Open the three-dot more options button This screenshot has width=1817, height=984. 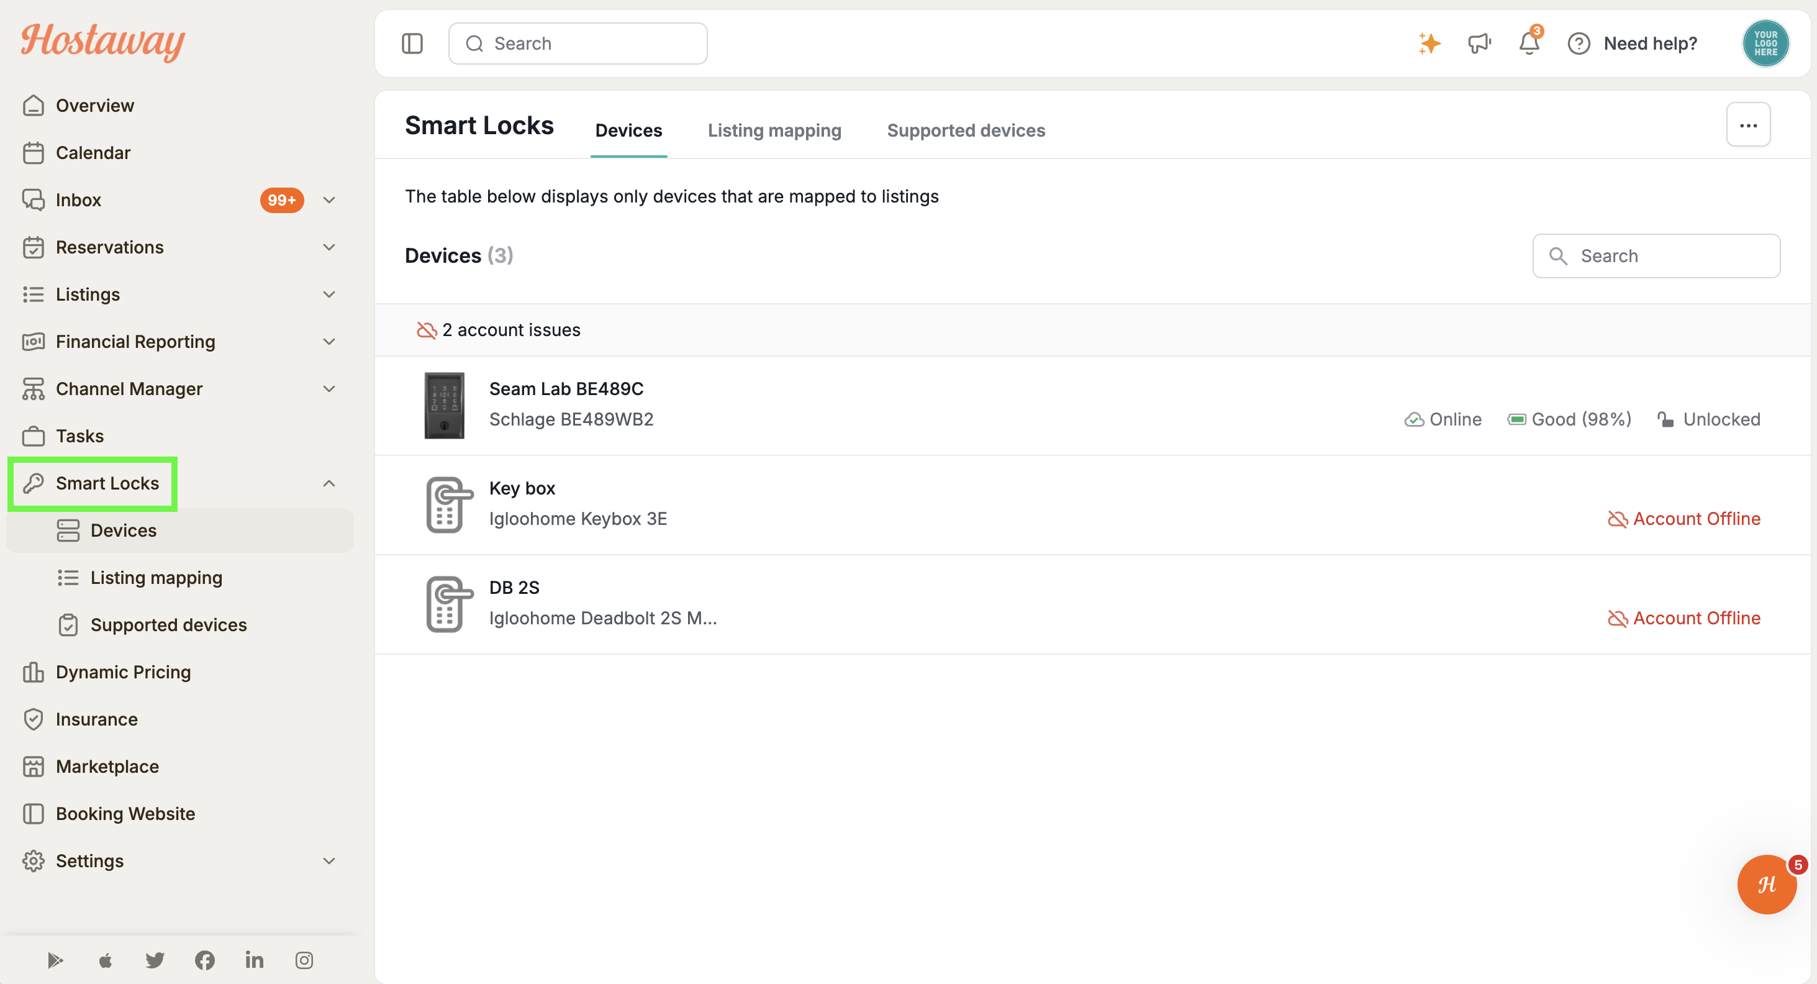1748,125
